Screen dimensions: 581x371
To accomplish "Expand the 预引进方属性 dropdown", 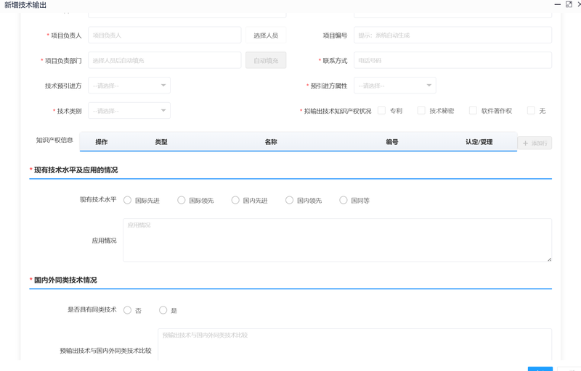I will (394, 86).
